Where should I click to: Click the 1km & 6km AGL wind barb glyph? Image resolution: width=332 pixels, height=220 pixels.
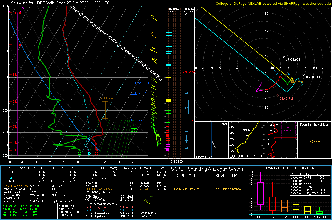click(x=148, y=200)
